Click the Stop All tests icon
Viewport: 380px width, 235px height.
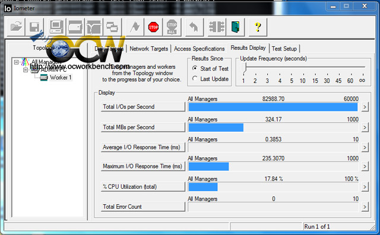[x=172, y=27]
